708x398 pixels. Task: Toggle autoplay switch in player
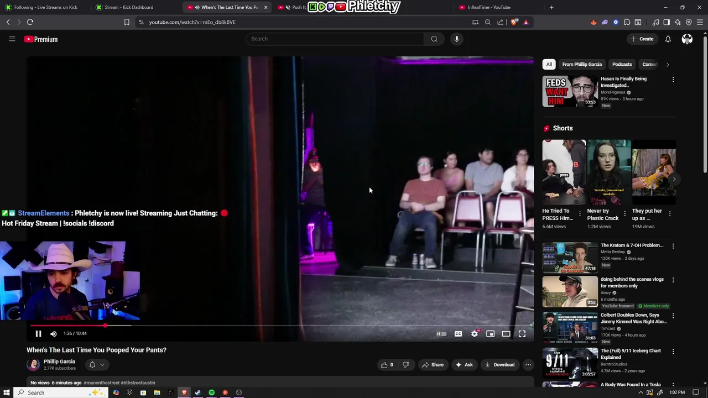[x=441, y=333]
